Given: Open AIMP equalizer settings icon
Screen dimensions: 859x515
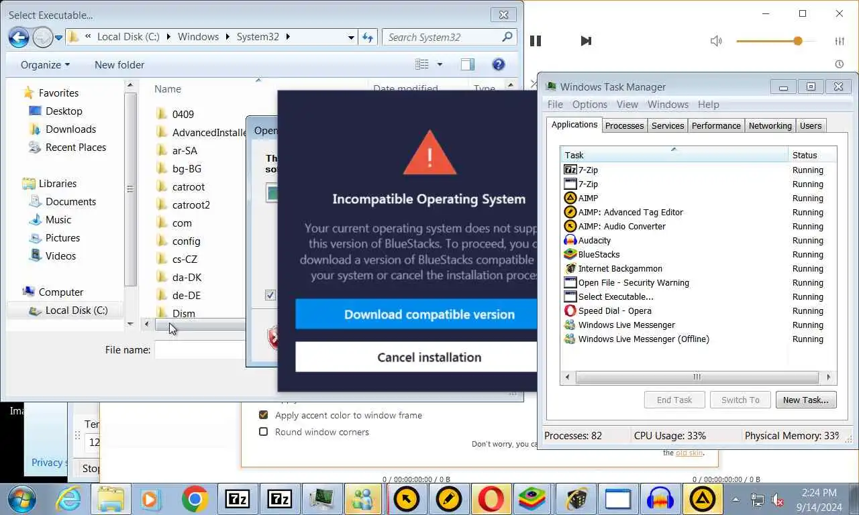Looking at the screenshot, I should pyautogui.click(x=840, y=41).
